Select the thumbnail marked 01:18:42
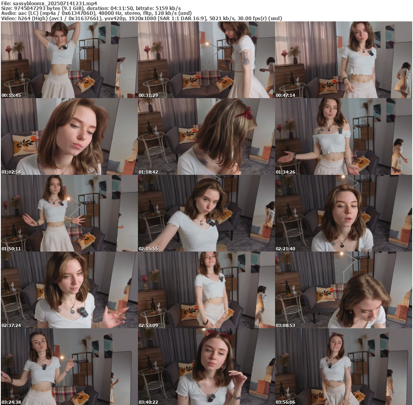 click(x=206, y=136)
